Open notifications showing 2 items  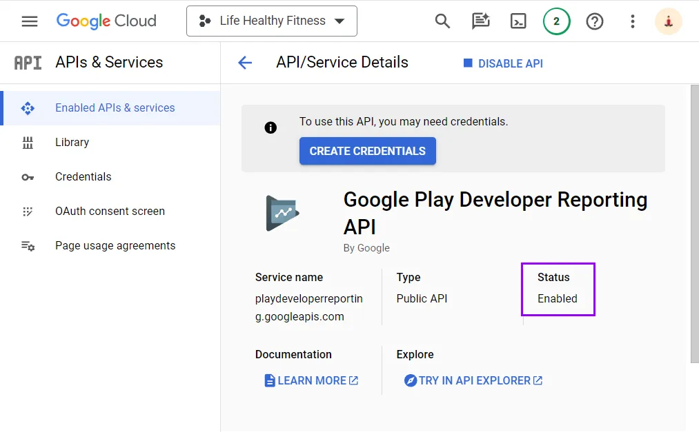(557, 21)
